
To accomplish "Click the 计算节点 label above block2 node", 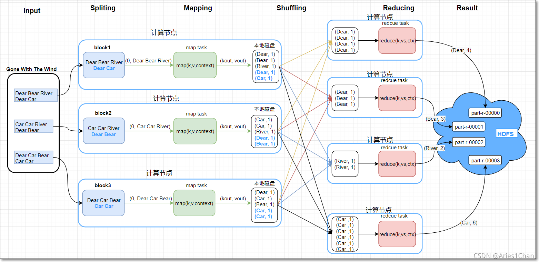I will tap(166, 98).
